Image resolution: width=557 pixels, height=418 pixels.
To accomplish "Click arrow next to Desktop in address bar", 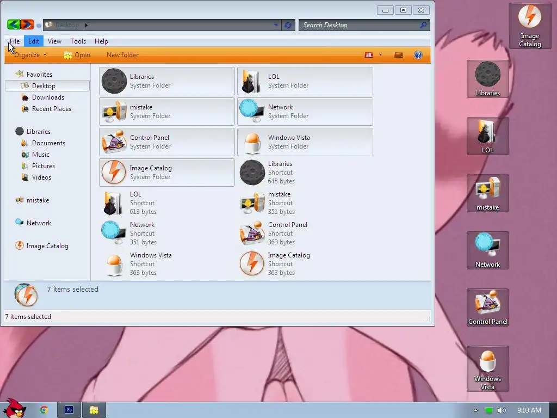I will [86, 25].
